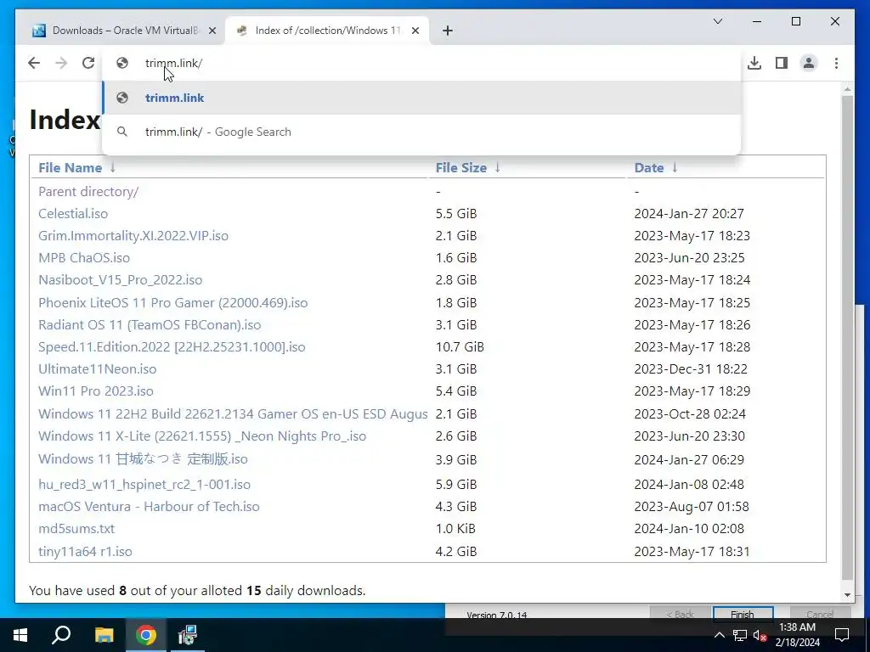
Task: Download tiny11a64 r1.iso
Action: point(85,552)
